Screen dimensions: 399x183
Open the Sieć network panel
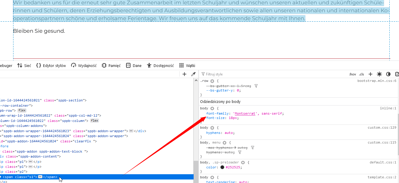24,65
